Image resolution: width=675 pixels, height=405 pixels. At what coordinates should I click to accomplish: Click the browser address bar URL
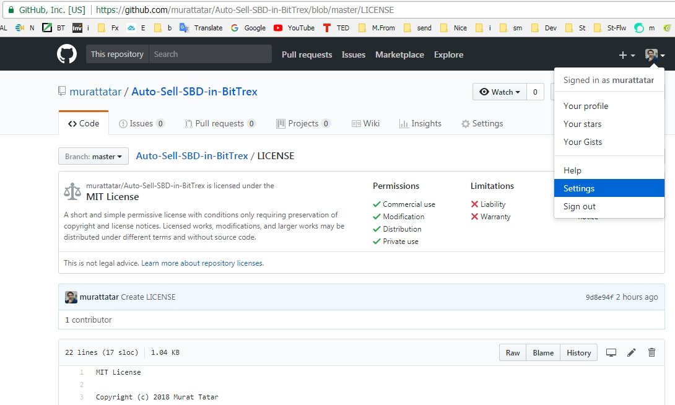click(x=245, y=10)
